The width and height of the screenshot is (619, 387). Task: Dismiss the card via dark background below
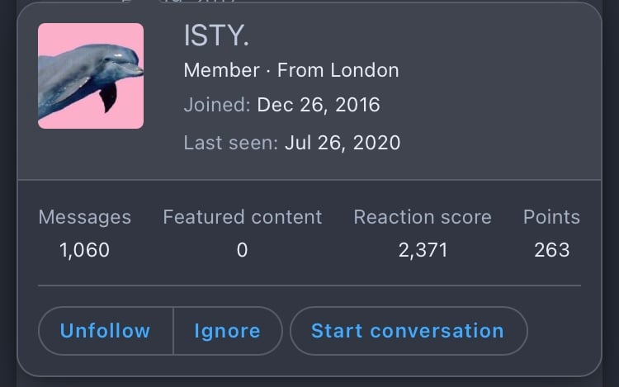pyautogui.click(x=309, y=382)
